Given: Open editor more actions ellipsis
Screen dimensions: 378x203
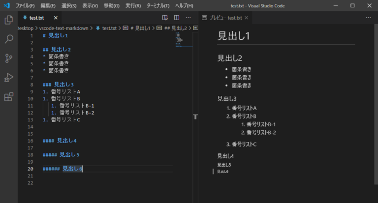Looking at the screenshot, I should tap(189, 18).
